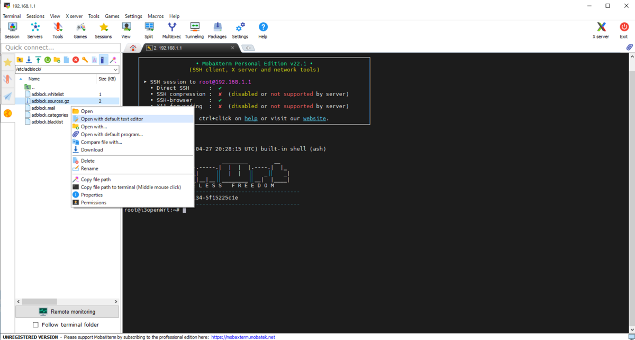Click the Packages icon
This screenshot has width=635, height=340.
tap(217, 31)
